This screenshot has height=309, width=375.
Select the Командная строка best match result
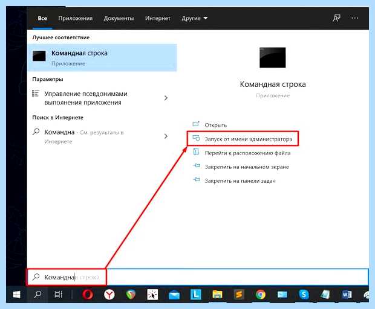click(102, 58)
